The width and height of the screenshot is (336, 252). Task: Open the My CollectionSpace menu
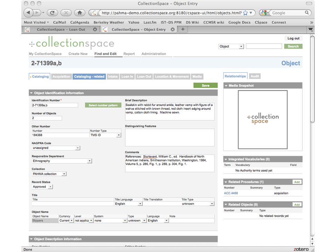coord(45,54)
